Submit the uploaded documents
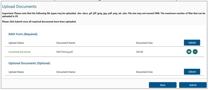The height and width of the screenshot is (90, 210). click(193, 85)
